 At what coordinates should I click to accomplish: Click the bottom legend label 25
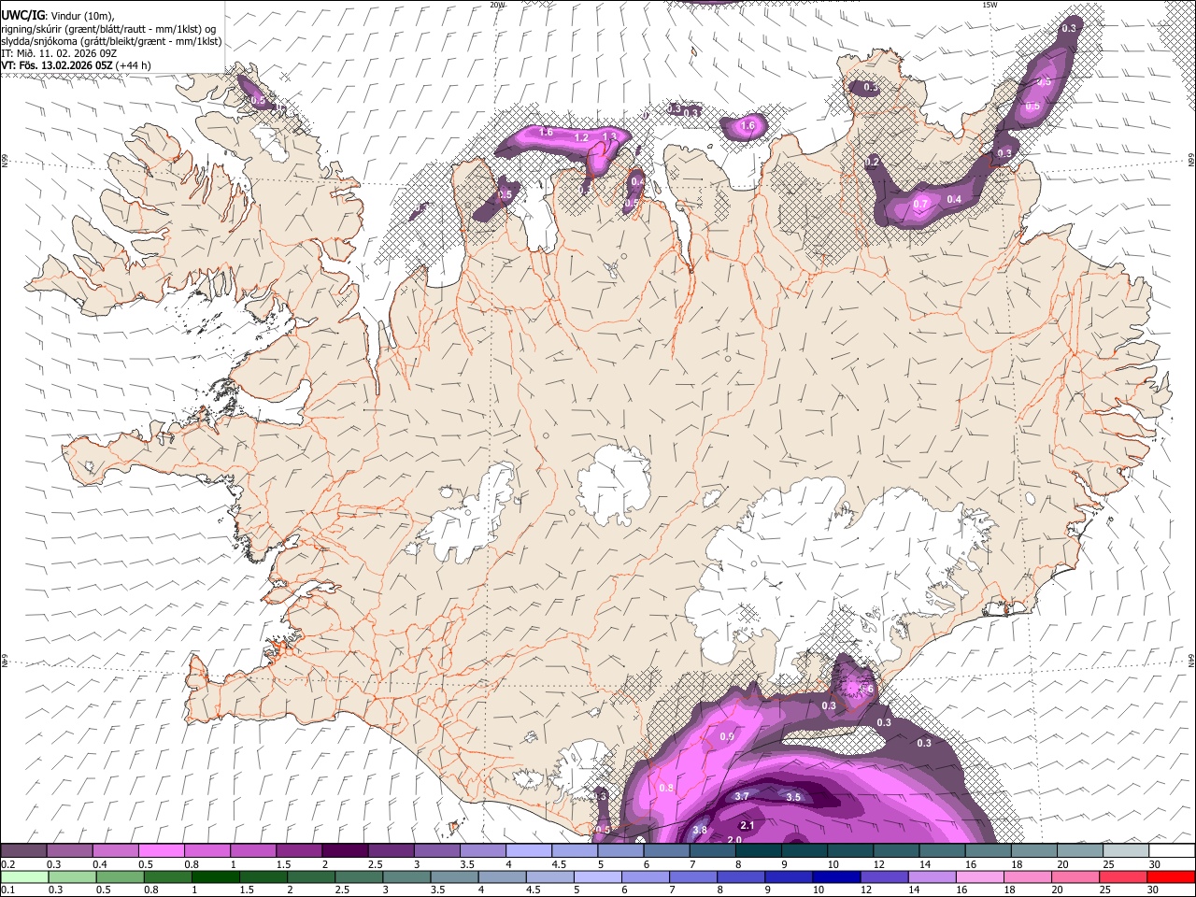click(1105, 890)
